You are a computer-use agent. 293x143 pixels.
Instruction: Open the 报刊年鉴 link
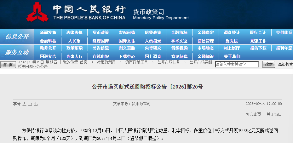click(284, 48)
